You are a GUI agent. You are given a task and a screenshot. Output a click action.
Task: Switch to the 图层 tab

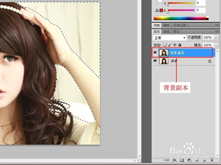pos(157,32)
